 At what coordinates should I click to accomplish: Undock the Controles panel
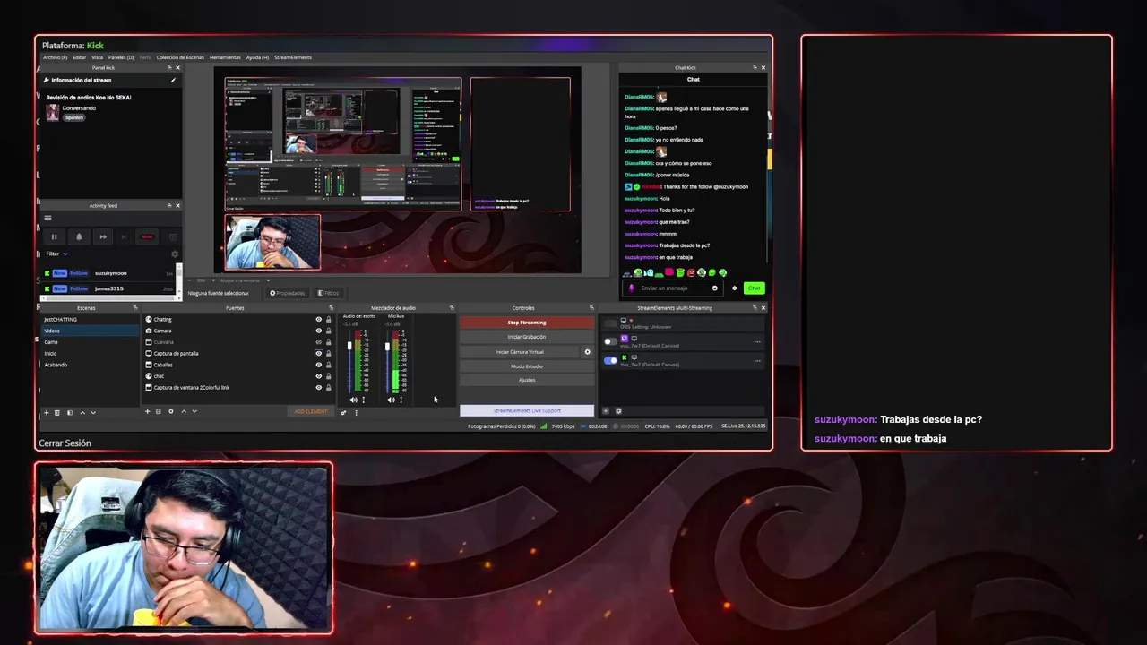pos(590,308)
